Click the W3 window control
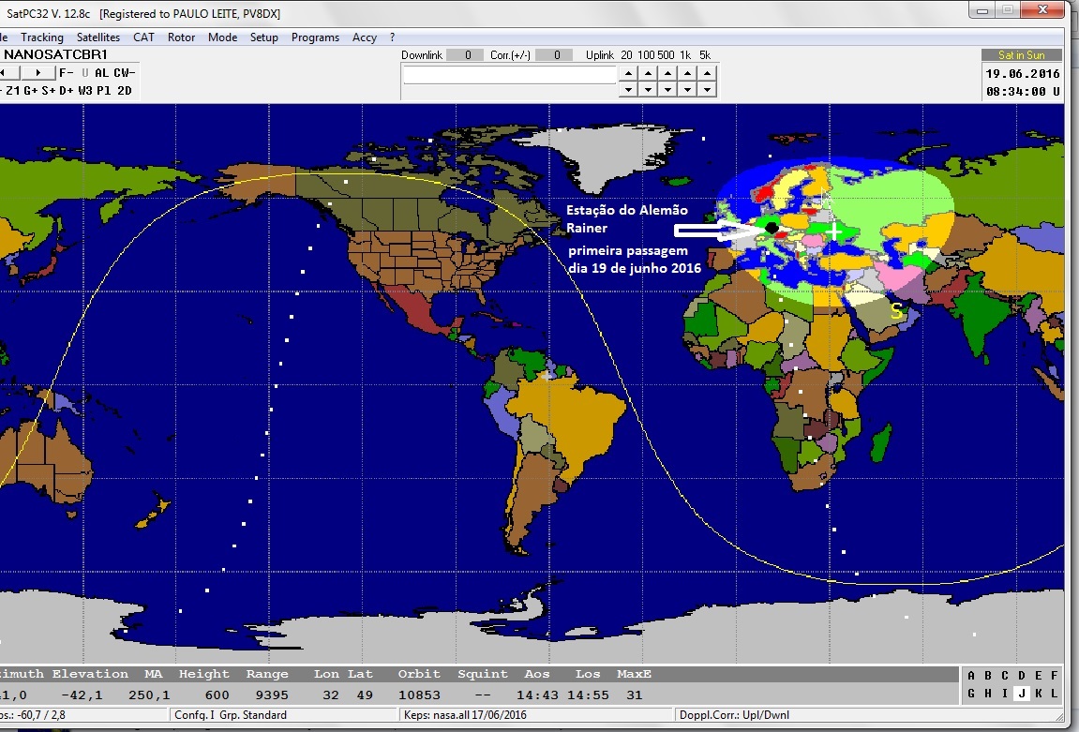This screenshot has height=732, width=1079. tap(85, 91)
